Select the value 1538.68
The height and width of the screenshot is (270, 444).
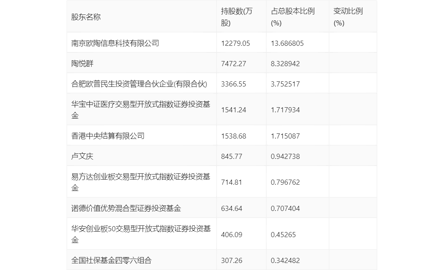[x=233, y=136]
